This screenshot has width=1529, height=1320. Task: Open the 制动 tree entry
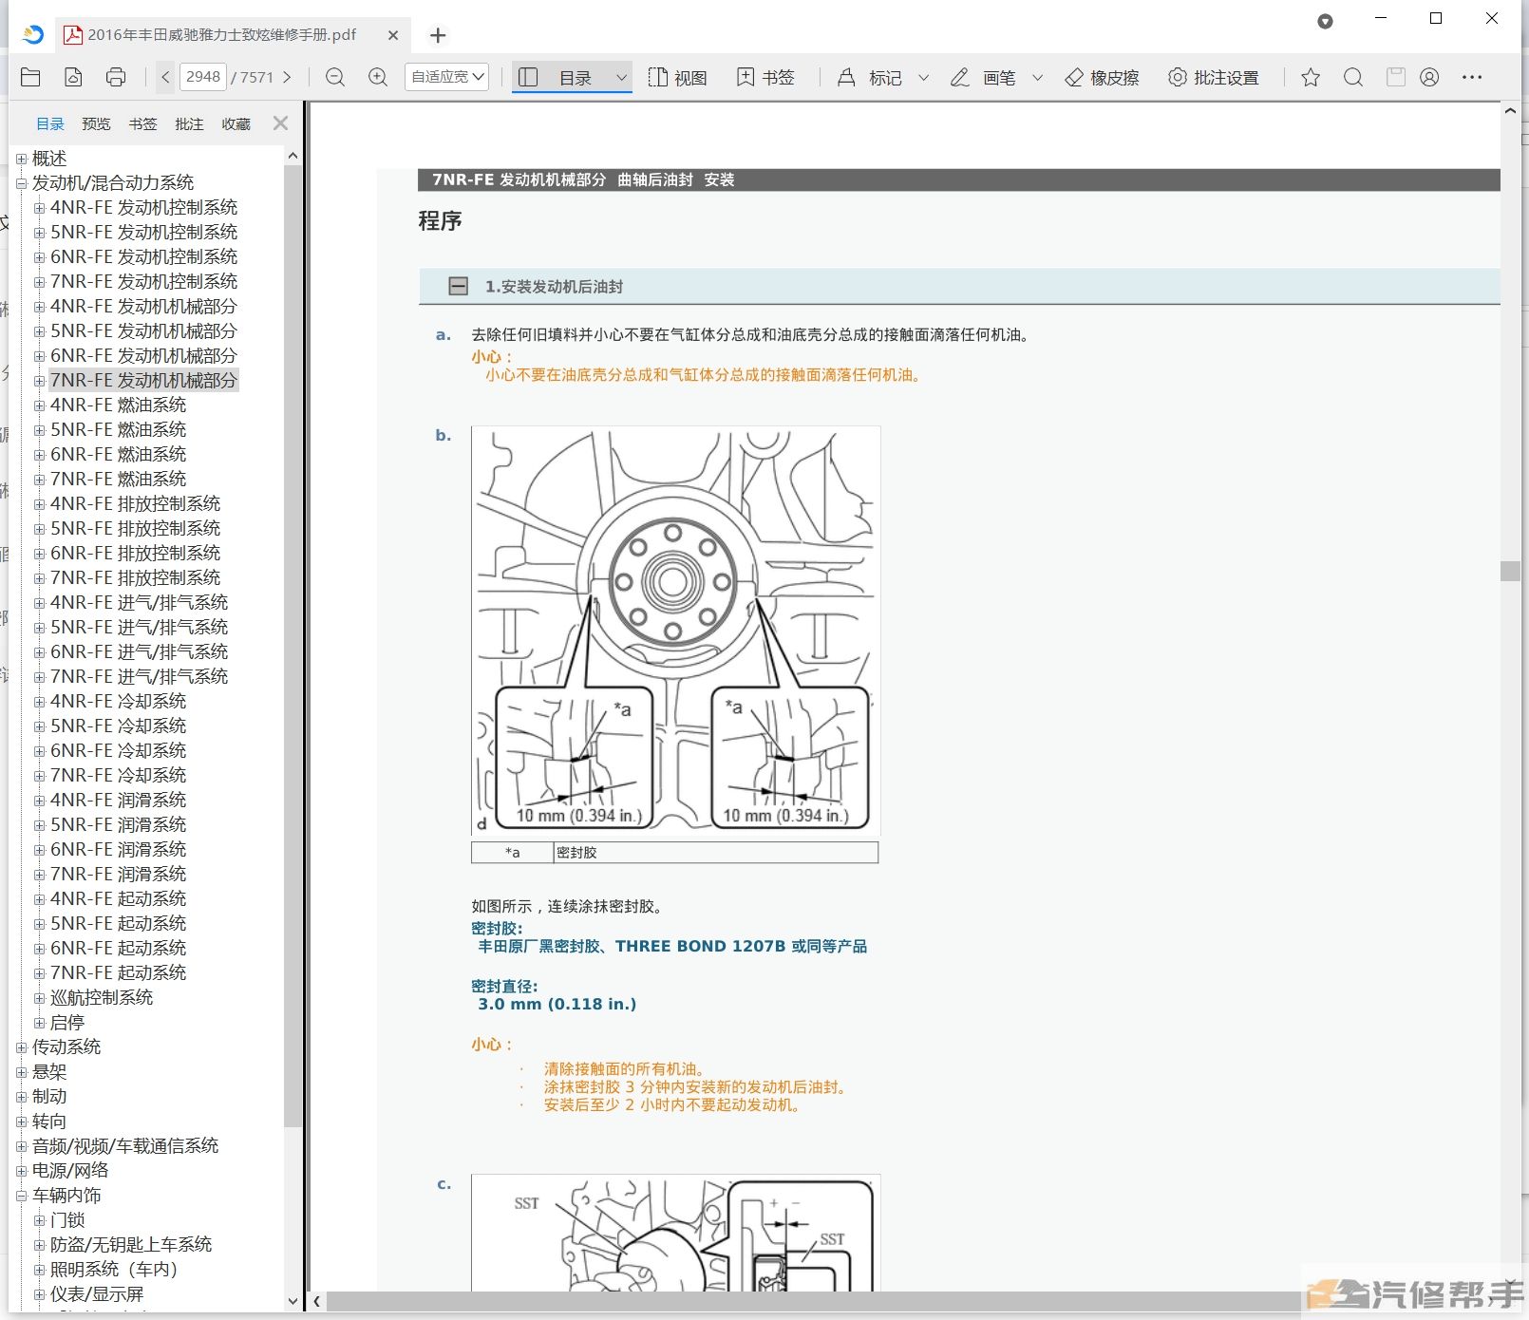(49, 1097)
